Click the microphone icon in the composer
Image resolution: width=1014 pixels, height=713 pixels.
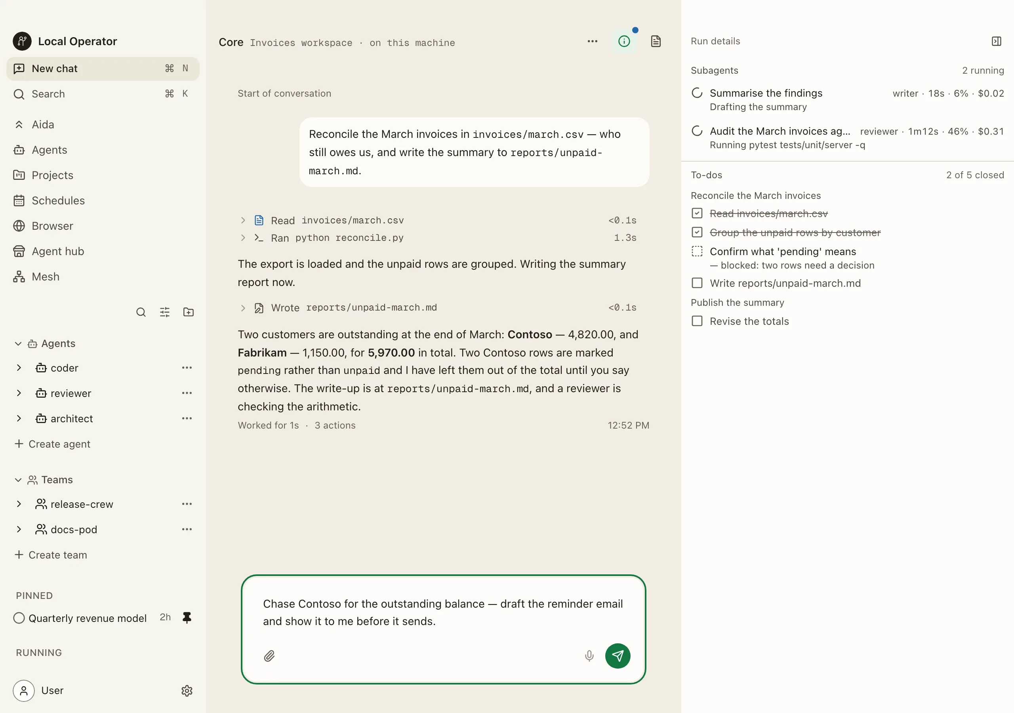tap(589, 656)
